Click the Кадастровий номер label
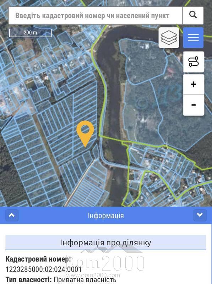Screen dimensions: 212x284 (38, 259)
